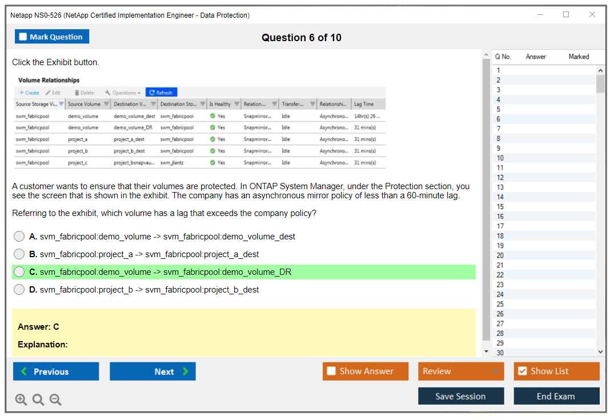Uncheck the Show List checkbox
The image size is (614, 420).
tap(522, 371)
